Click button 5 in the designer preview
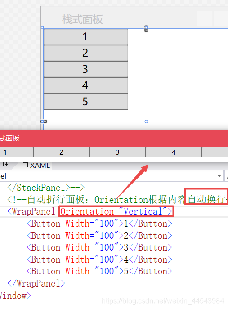 click(86, 102)
